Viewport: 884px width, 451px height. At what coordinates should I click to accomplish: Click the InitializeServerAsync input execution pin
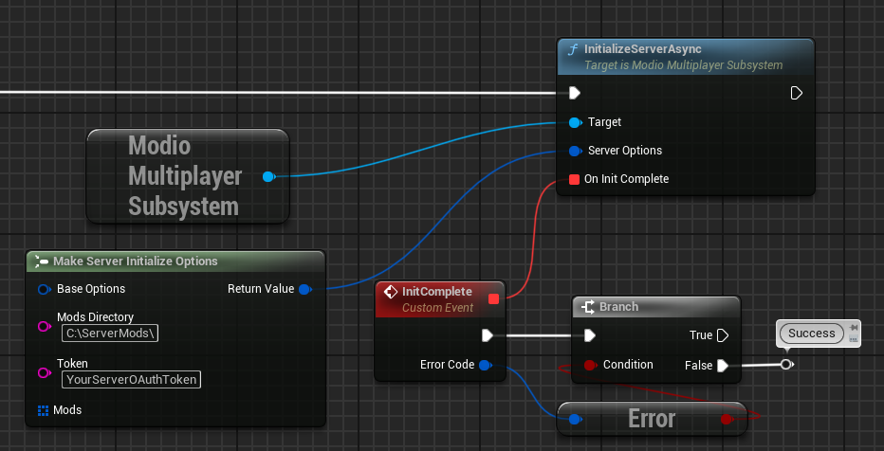(574, 93)
